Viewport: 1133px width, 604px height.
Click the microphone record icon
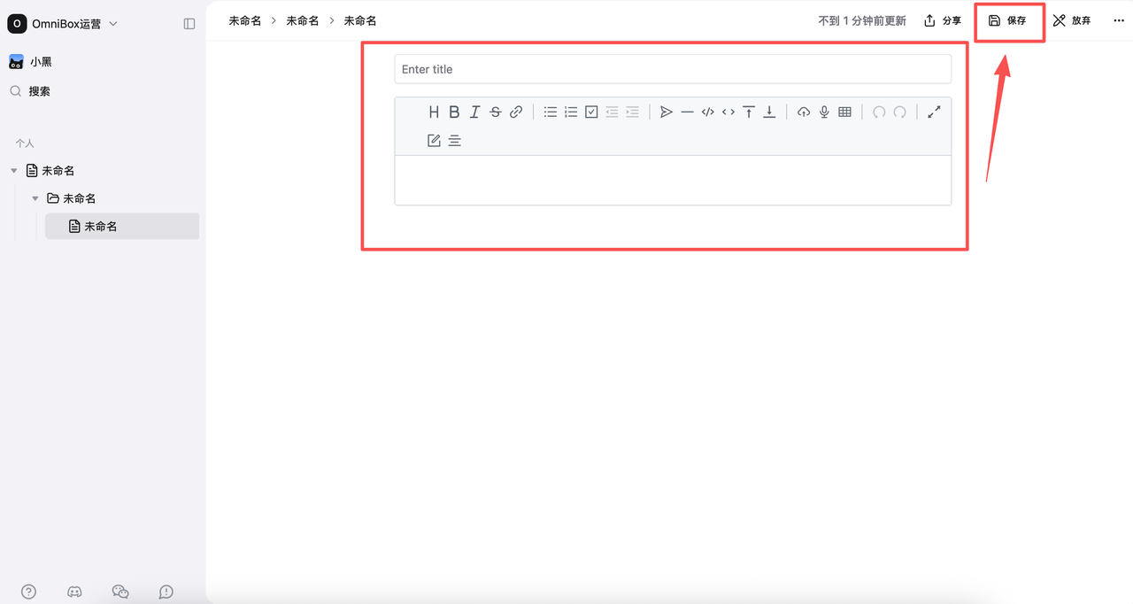pyautogui.click(x=824, y=112)
